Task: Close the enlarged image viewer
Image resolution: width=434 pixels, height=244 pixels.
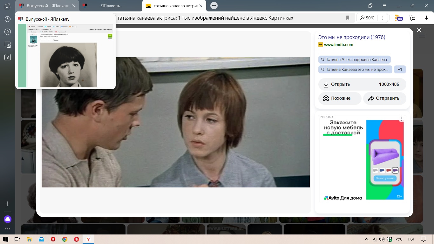Action: pyautogui.click(x=419, y=30)
